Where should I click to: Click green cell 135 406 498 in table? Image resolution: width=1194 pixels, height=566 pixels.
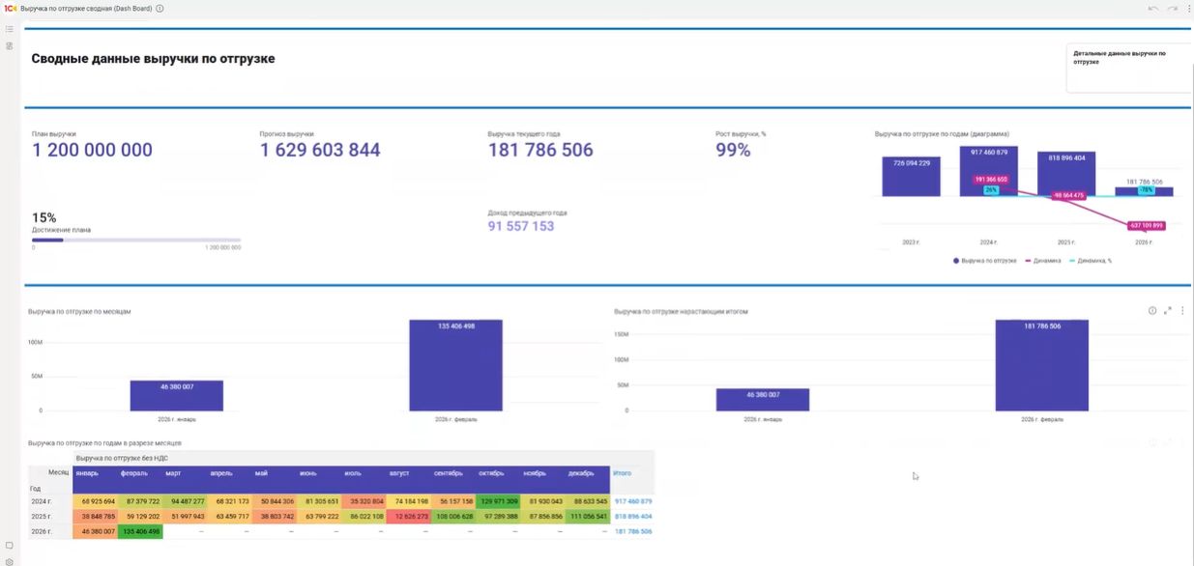click(140, 531)
